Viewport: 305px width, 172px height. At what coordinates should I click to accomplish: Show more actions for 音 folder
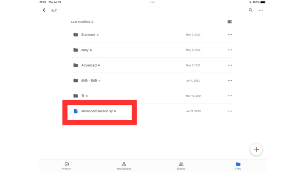click(230, 96)
